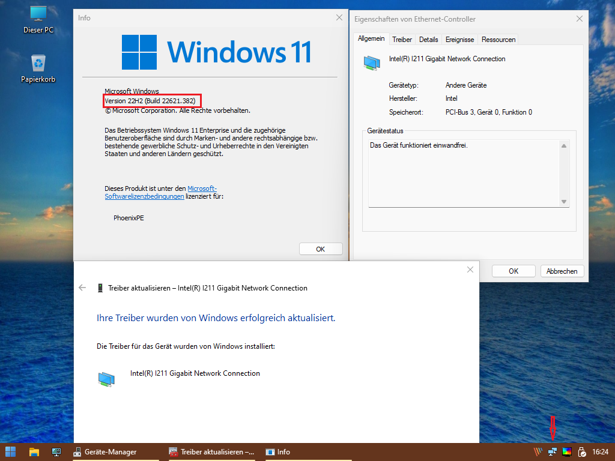This screenshot has height=461, width=615.
Task: Click the network connection tray icon
Action: pyautogui.click(x=551, y=451)
